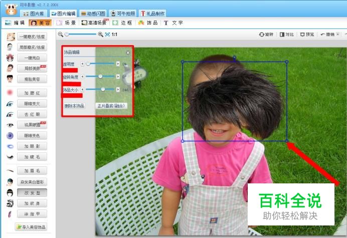Screen dimensions: 347x238
Task: Click 撤销 undo
Action: 327,35
